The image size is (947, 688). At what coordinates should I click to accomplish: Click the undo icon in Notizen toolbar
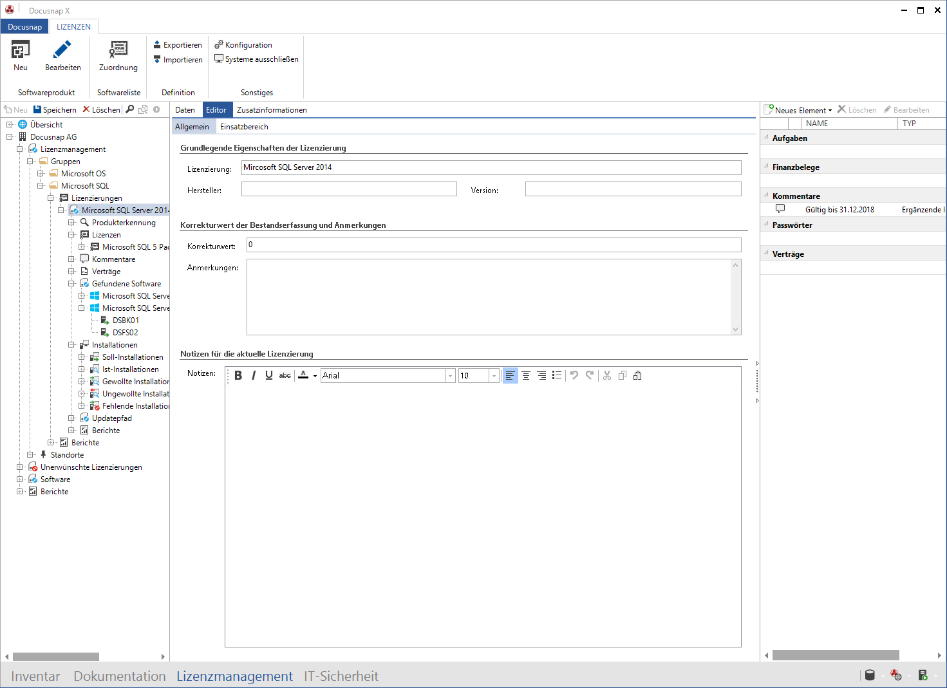(x=574, y=375)
